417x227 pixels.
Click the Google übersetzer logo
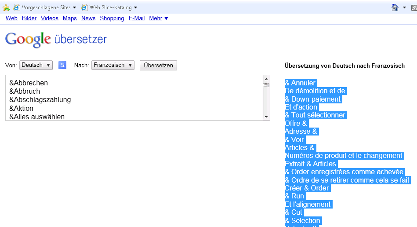tap(56, 40)
